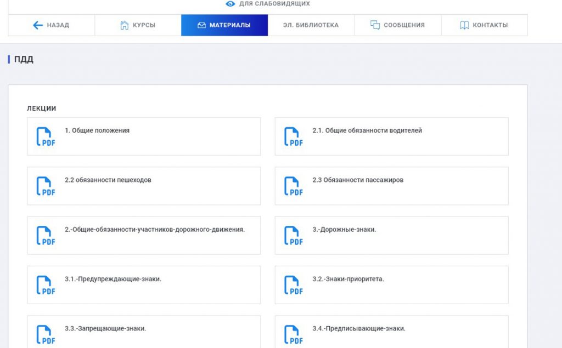562x348 pixels.
Task: Go to the Сообщения tab
Action: click(x=397, y=25)
